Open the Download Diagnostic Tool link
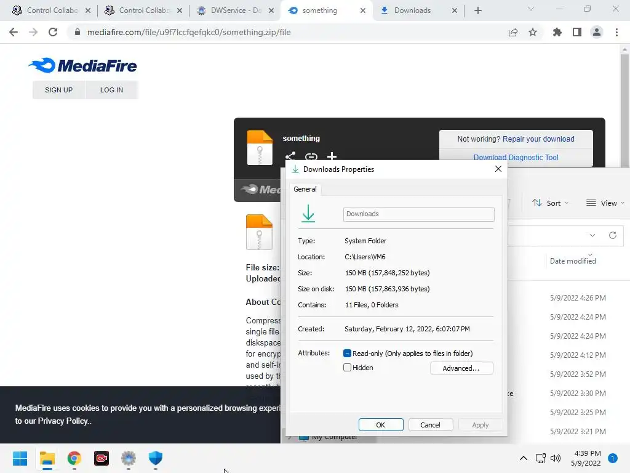 click(x=516, y=158)
